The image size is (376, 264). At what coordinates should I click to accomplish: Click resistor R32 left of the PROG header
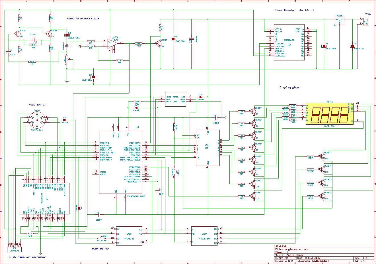[137, 102]
